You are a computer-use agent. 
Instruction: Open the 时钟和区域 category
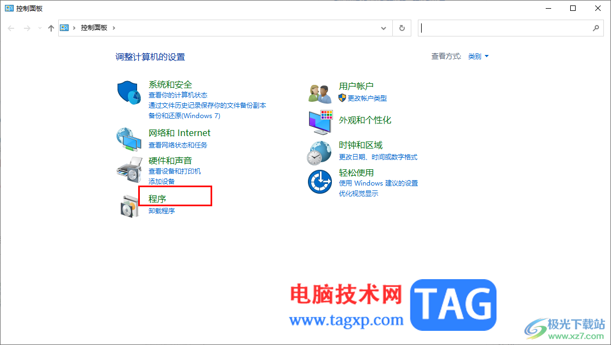point(360,145)
